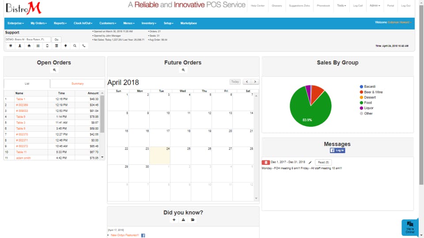Viewport: 424px width, 238px height.
Task: Open the Menus dropdown menu
Action: [x=129, y=23]
